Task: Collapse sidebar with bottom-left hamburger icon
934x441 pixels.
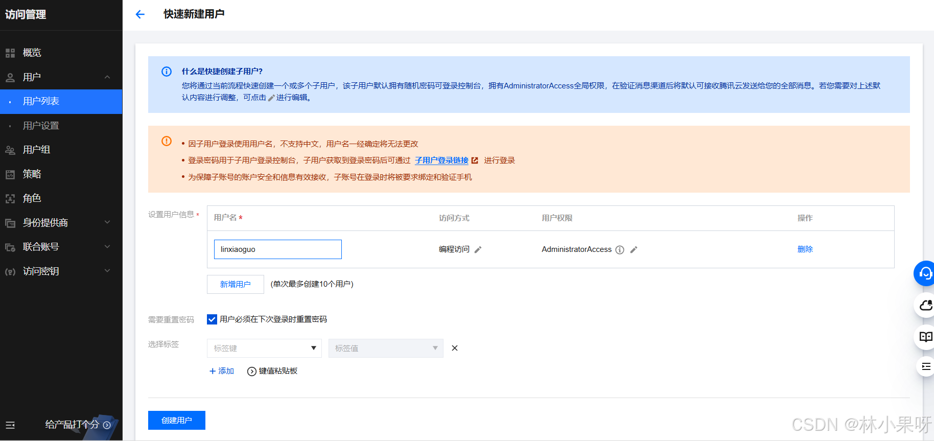Action: tap(10, 425)
